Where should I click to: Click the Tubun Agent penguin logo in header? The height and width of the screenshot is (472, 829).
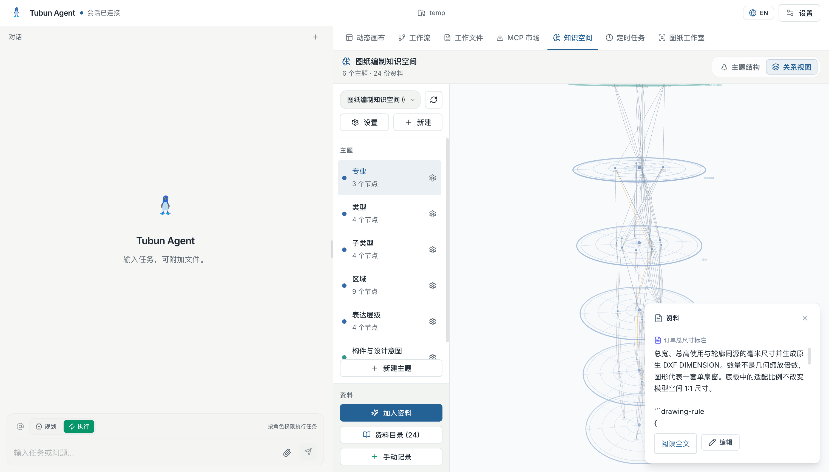click(16, 12)
